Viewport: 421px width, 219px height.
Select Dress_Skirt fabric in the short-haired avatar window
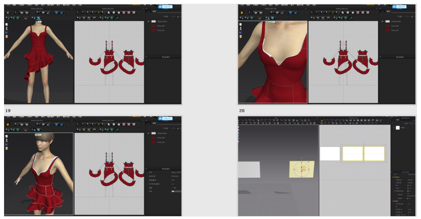161,138
